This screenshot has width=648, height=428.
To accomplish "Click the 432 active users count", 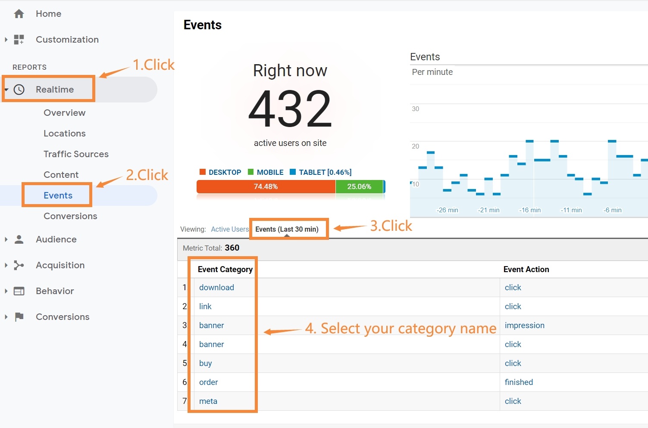I will [290, 109].
